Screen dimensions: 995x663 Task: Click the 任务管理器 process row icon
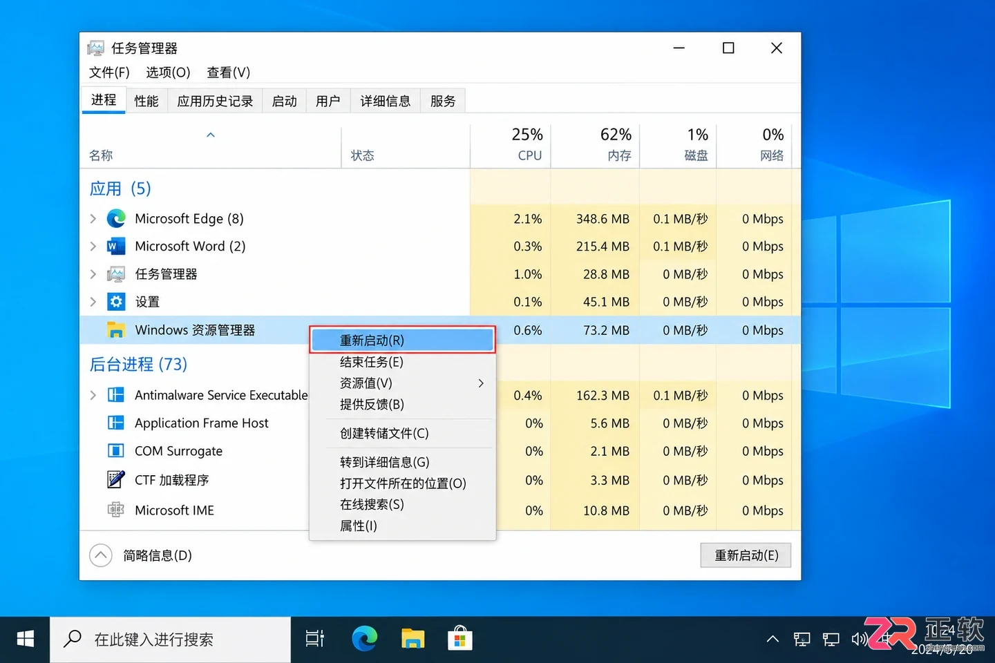(x=116, y=274)
